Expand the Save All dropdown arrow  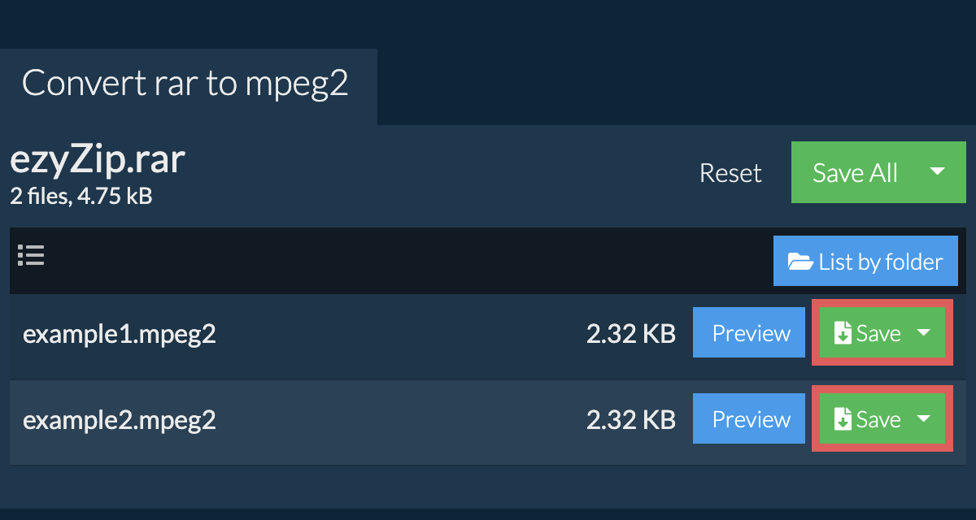click(937, 171)
